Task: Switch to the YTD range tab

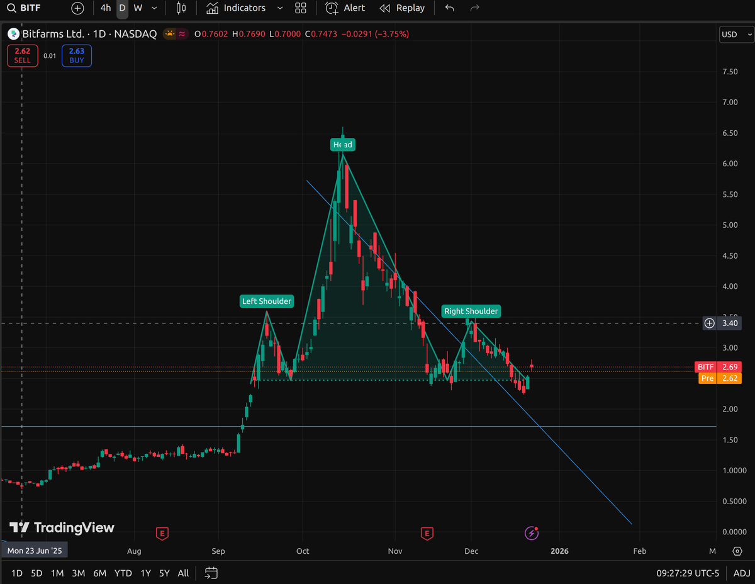Action: point(123,573)
